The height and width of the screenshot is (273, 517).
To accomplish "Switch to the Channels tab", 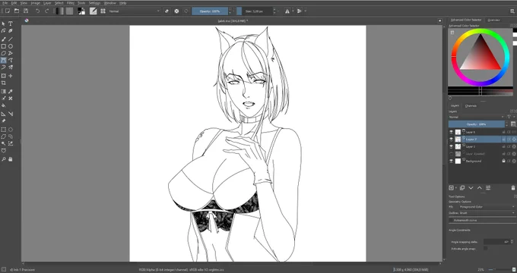I will click(471, 106).
